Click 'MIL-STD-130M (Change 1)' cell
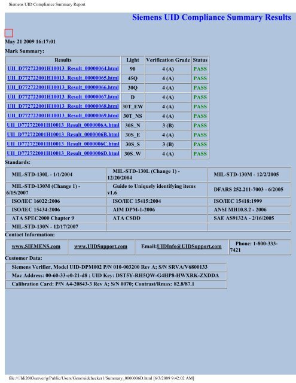 click(x=56, y=189)
